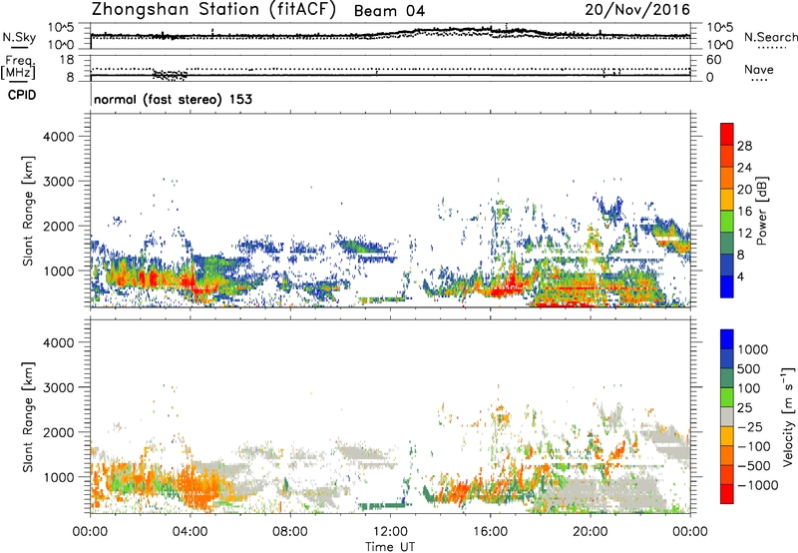Click the '-500' label on the velocity colorbar

point(754,465)
